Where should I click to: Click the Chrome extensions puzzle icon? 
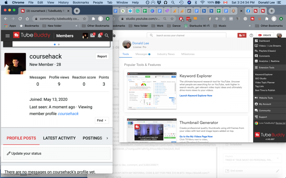93,19
